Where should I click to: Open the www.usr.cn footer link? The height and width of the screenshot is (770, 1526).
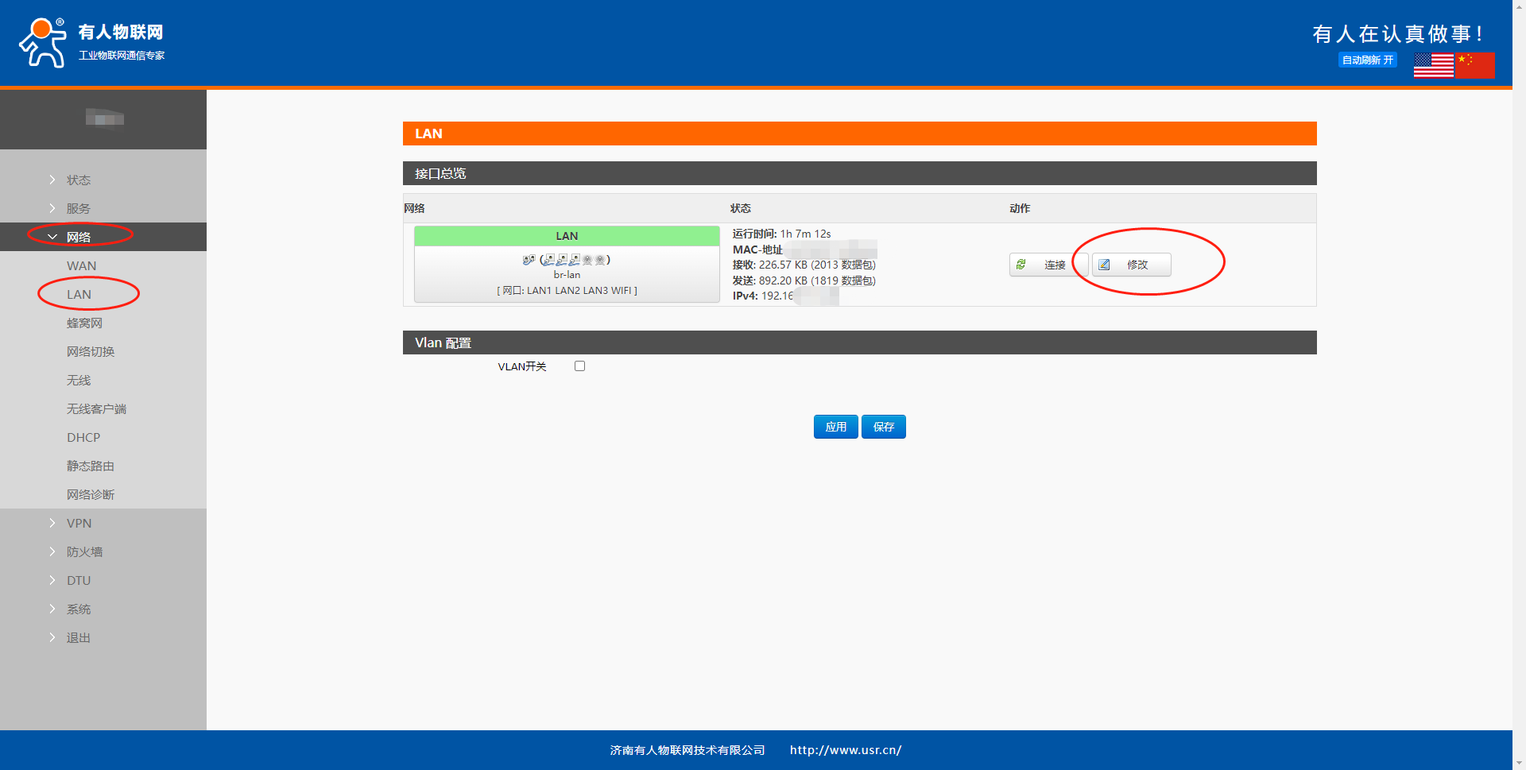(x=845, y=750)
